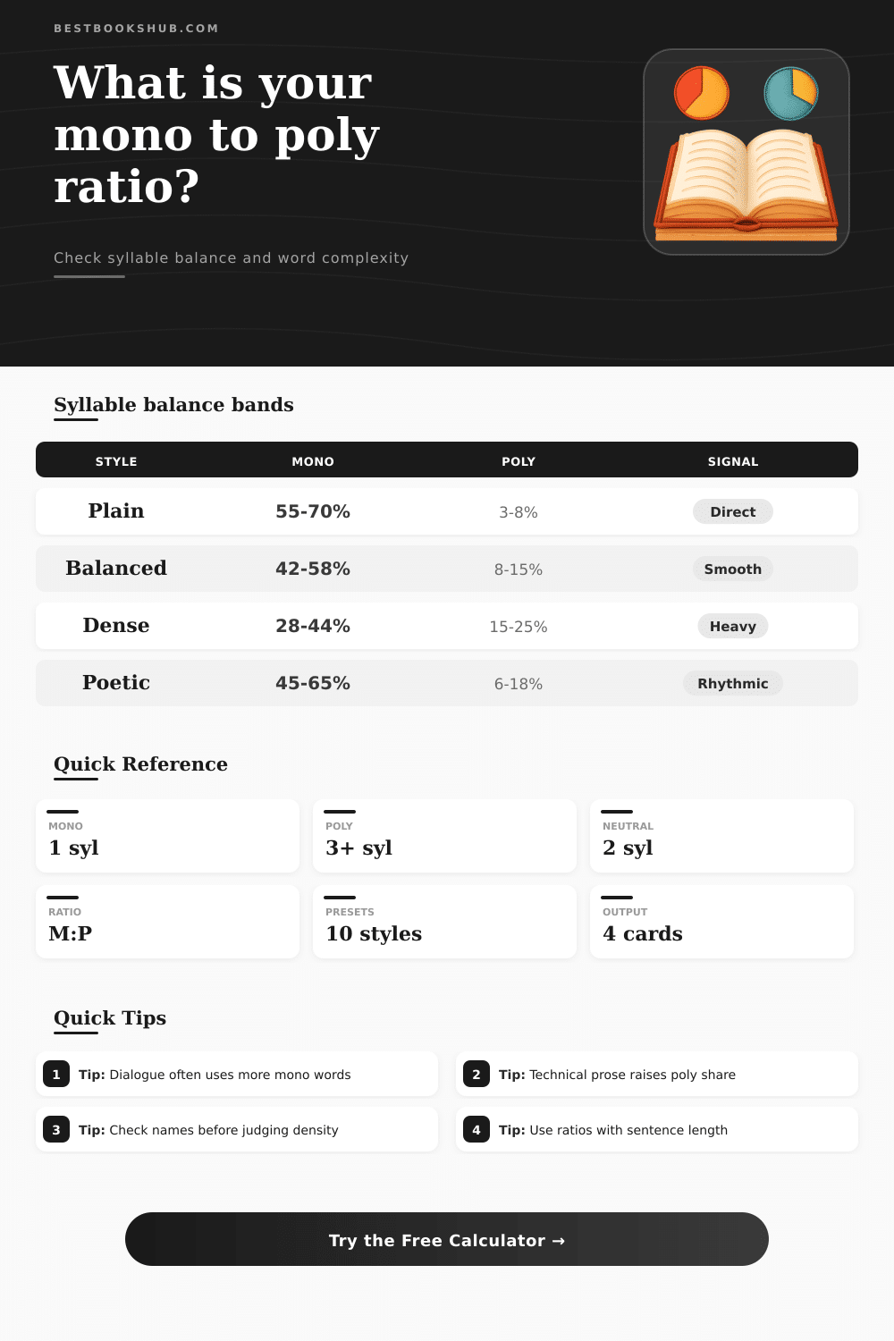Select the MONO column header
This screenshot has height=1341, width=894.
(313, 461)
